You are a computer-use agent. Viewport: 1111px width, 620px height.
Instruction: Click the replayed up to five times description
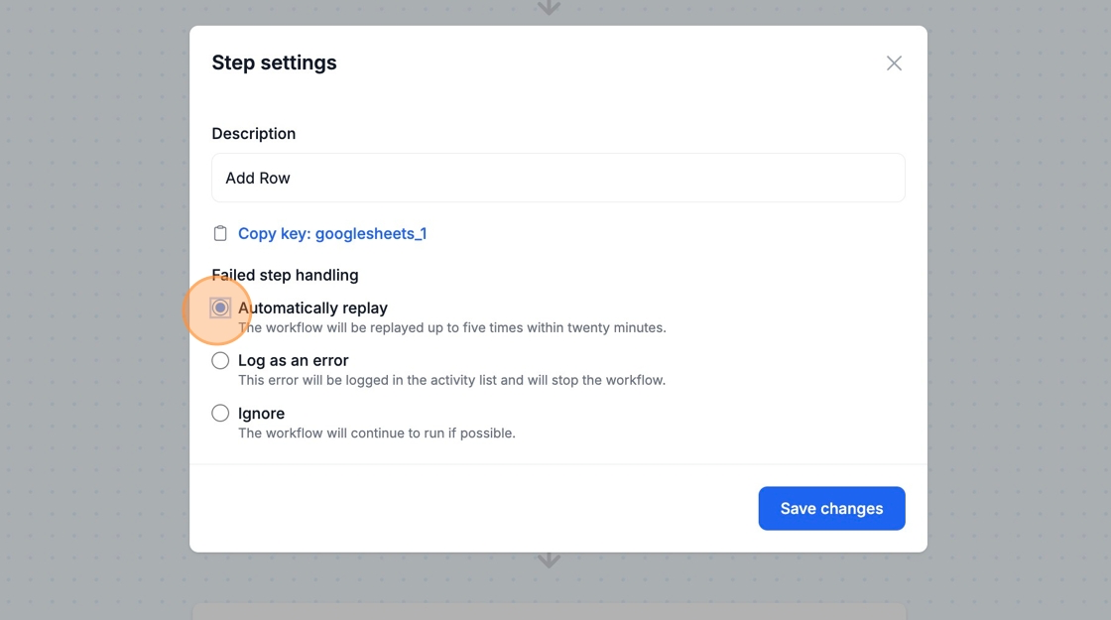(451, 327)
